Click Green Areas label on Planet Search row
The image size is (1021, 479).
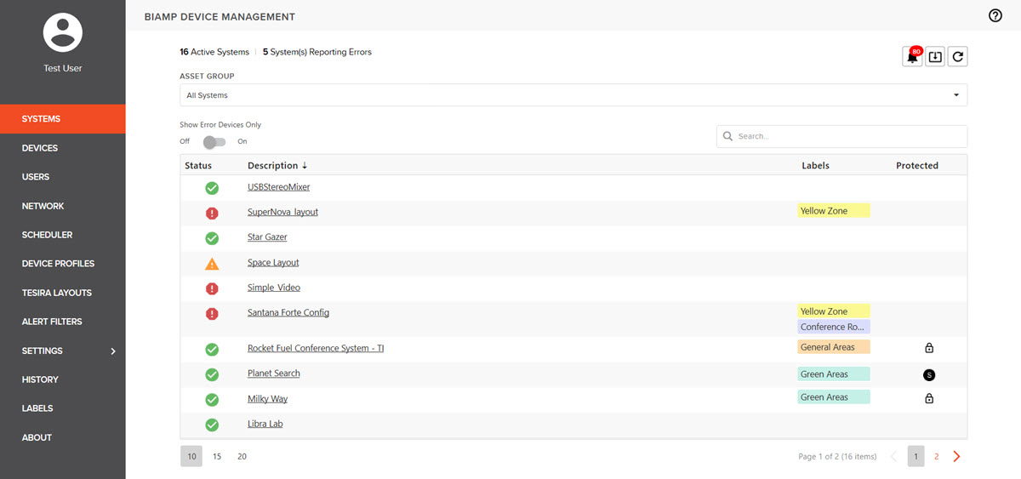click(834, 374)
